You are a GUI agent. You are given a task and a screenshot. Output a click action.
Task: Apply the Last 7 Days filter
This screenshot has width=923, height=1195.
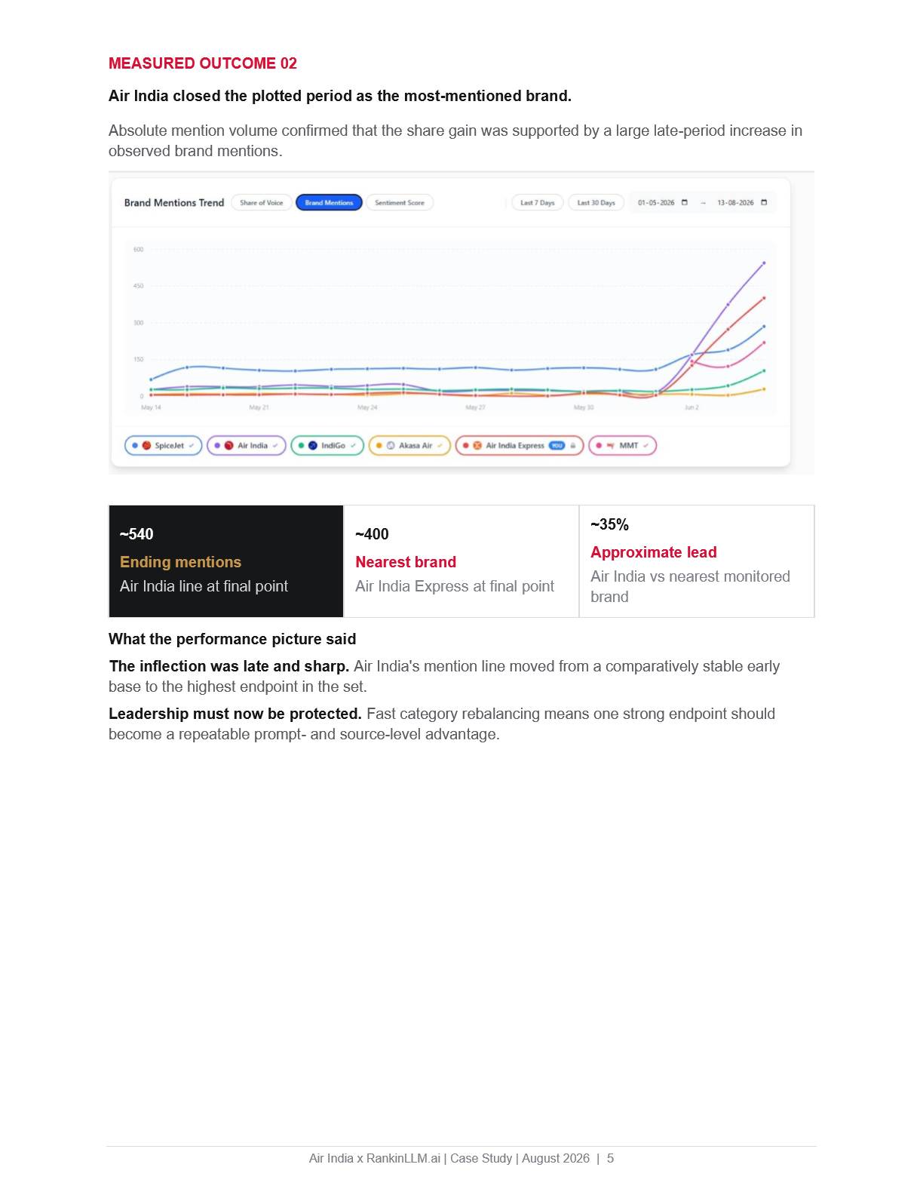(x=538, y=203)
